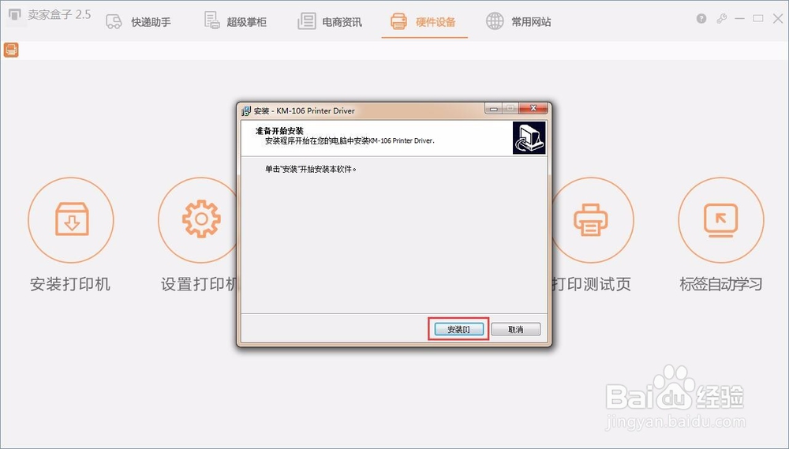
Task: Open settings via wrench icon
Action: coord(722,19)
